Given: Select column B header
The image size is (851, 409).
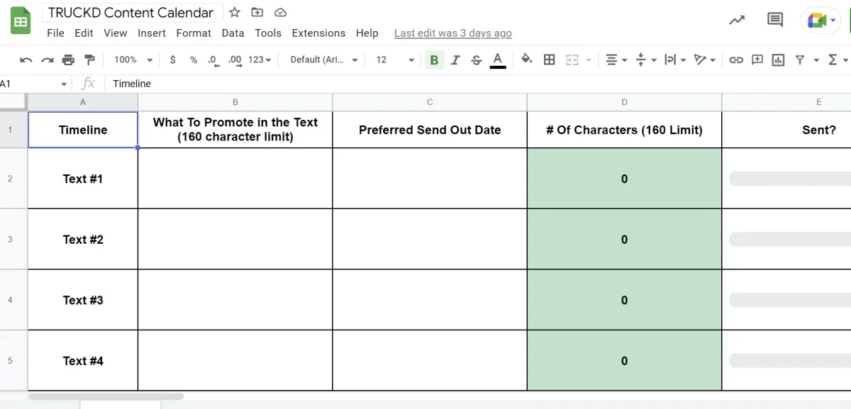Looking at the screenshot, I should click(235, 102).
